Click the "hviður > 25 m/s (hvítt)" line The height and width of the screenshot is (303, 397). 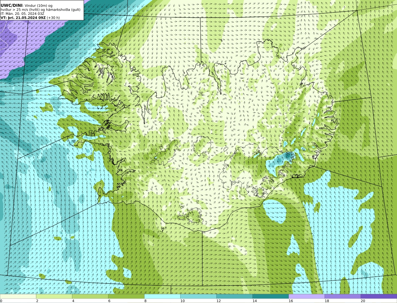20,10
